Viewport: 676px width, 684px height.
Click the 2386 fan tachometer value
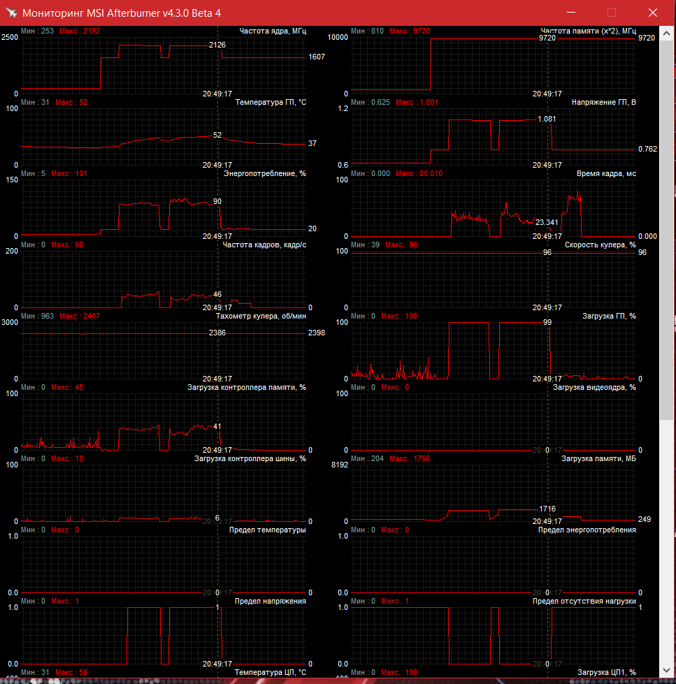[217, 333]
